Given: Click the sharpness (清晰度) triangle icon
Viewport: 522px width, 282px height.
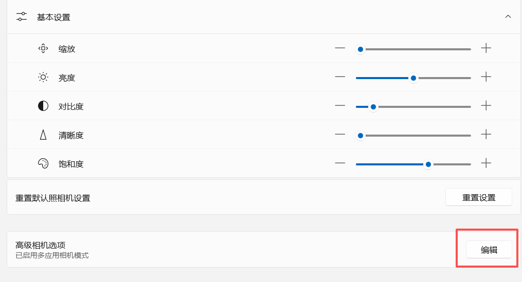Looking at the screenshot, I should [x=43, y=135].
